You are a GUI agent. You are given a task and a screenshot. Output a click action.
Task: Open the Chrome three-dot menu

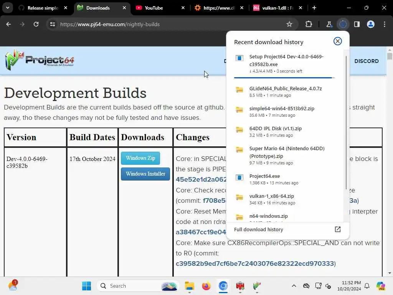pos(385,24)
